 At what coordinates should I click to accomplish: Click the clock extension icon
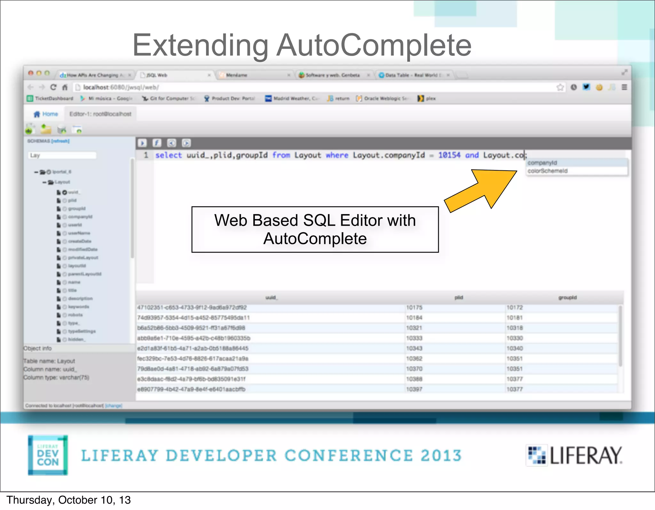tap(574, 87)
